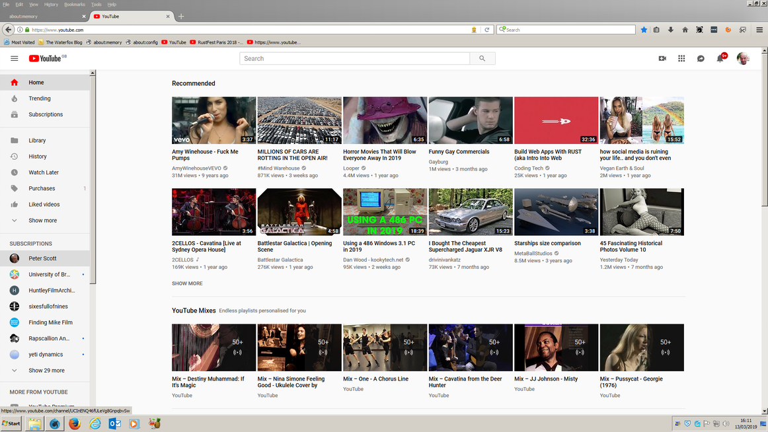Open the notifications bell
The width and height of the screenshot is (768, 432).
[x=720, y=58]
